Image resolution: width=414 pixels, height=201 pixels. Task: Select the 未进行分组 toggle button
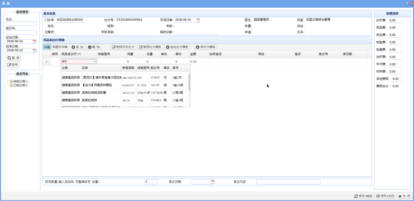[60, 47]
